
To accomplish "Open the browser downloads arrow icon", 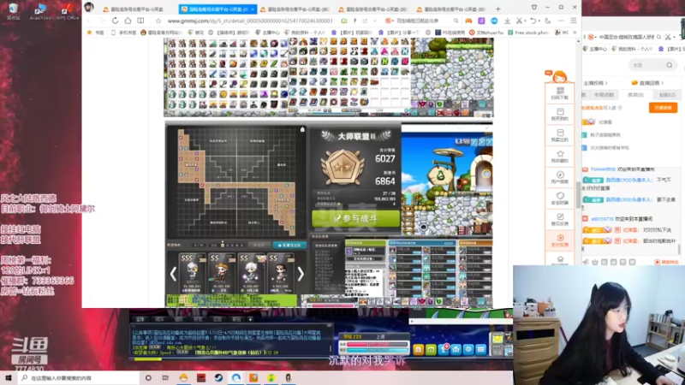I will tap(507, 21).
